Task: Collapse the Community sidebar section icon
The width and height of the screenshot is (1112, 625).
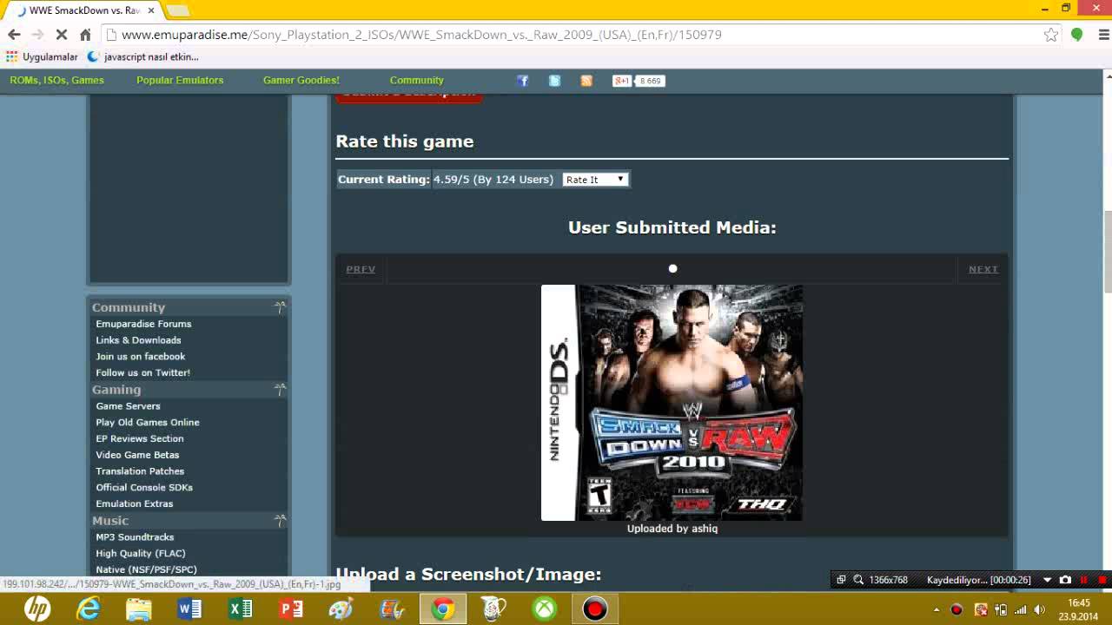Action: pyautogui.click(x=280, y=306)
